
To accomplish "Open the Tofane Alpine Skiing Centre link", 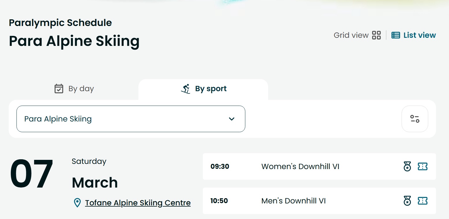I will 138,203.
